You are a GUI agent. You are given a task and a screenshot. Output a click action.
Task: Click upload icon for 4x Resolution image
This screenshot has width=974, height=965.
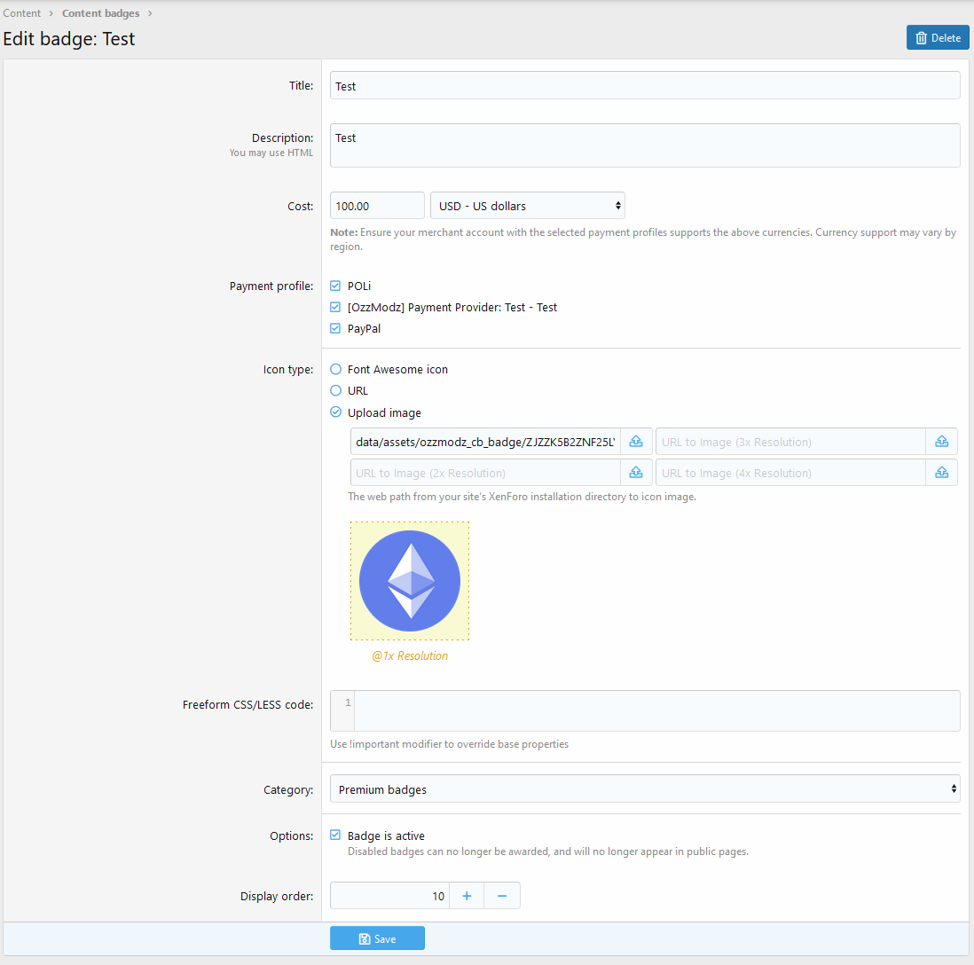941,473
